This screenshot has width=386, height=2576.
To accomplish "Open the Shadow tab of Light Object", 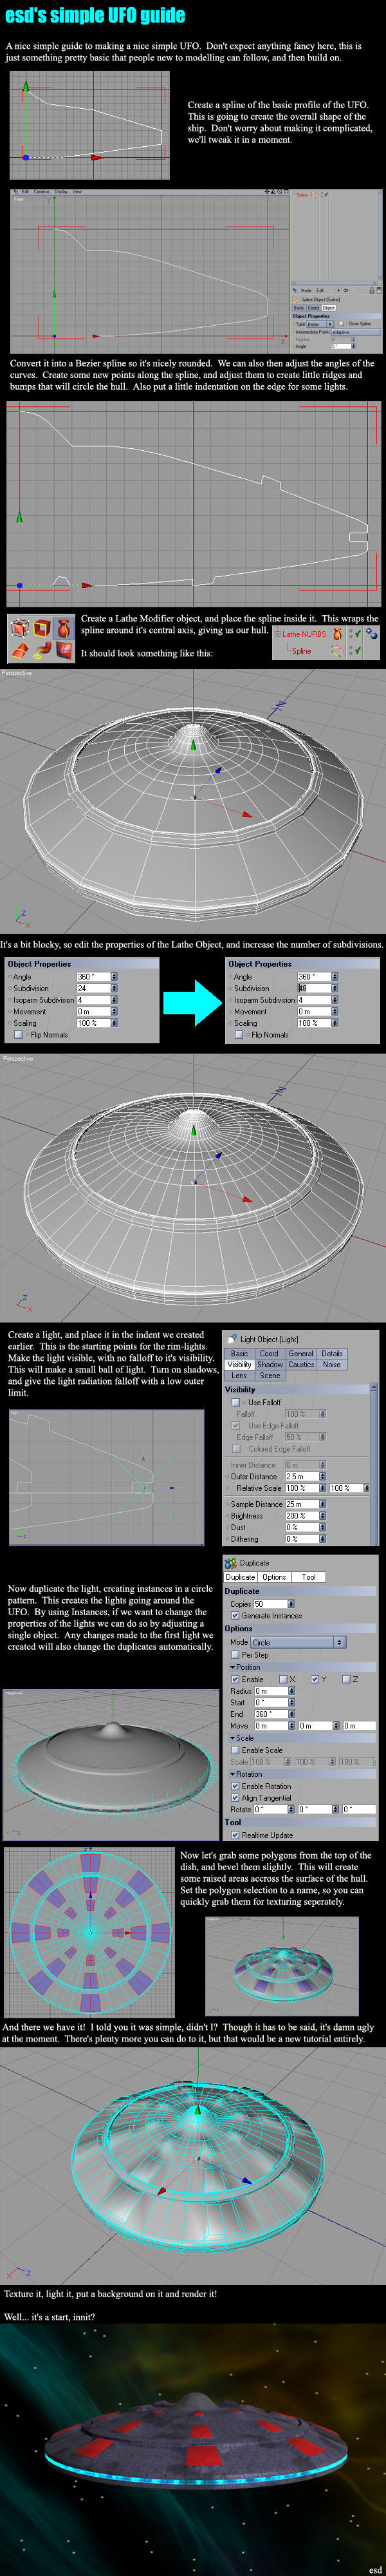I will [x=270, y=1364].
